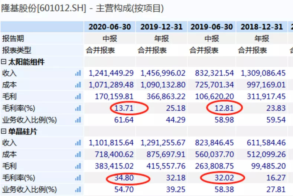Select gross margin value 25.18
293x196 pixels.
tap(176, 108)
